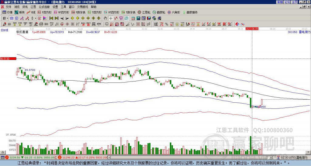Click the infinity loop icon

coord(243,24)
